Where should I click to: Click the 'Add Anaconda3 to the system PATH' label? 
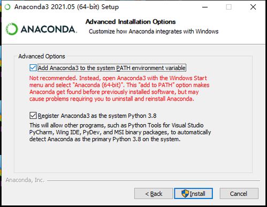click(112, 68)
